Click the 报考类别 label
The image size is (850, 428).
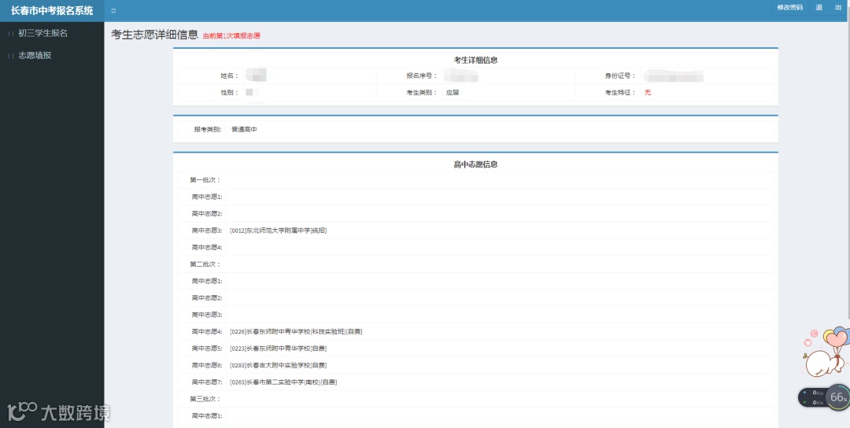(x=208, y=130)
